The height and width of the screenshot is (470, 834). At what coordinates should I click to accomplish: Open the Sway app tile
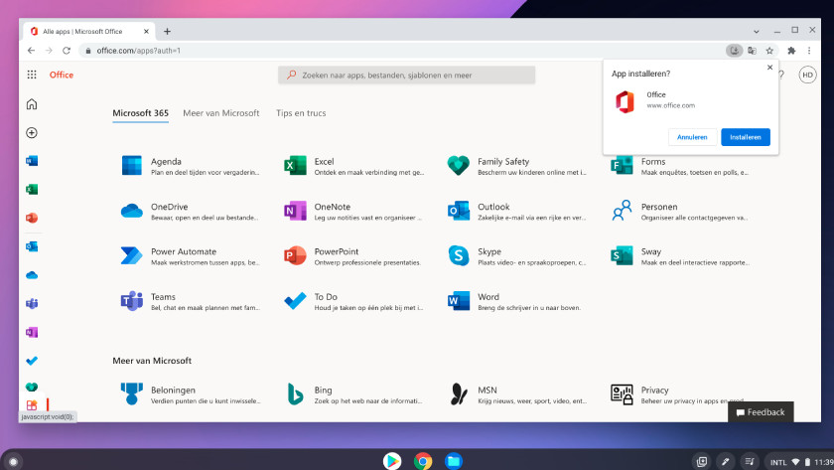tap(680, 256)
